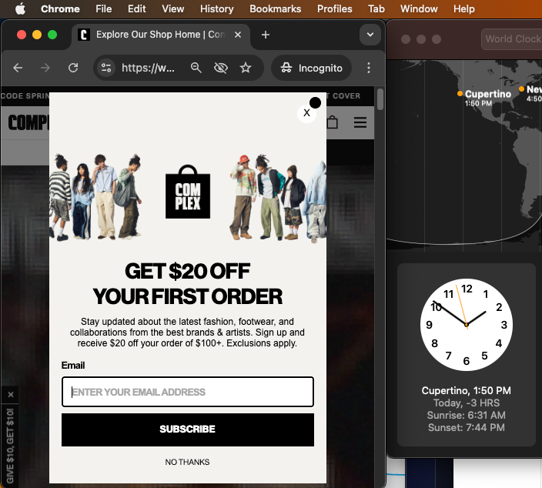
Task: Open the Profiles menu
Action: coord(335,8)
